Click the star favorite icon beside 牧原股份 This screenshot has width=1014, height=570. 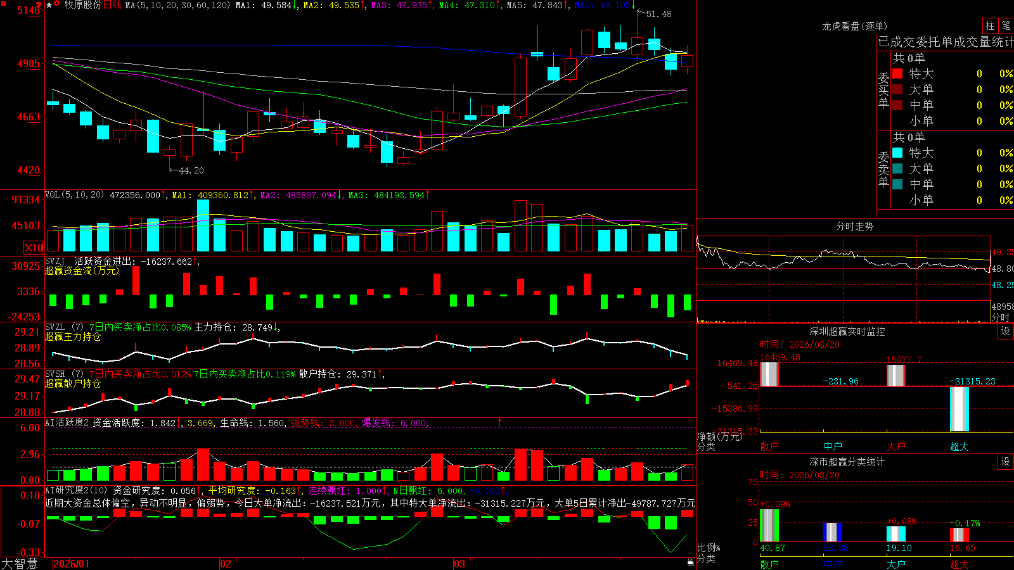pyautogui.click(x=49, y=5)
